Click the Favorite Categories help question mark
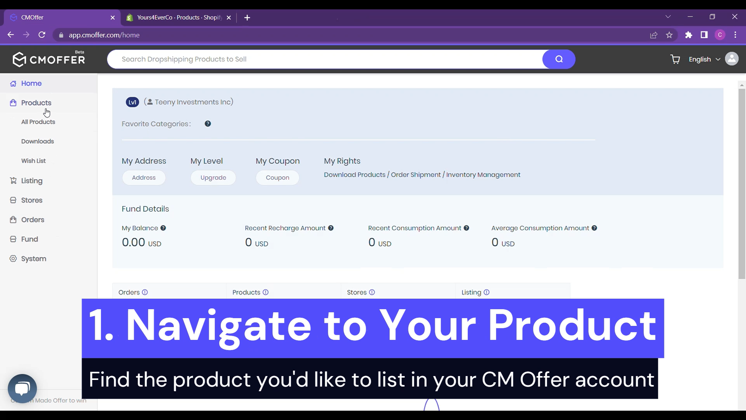Image resolution: width=746 pixels, height=420 pixels. point(208,124)
